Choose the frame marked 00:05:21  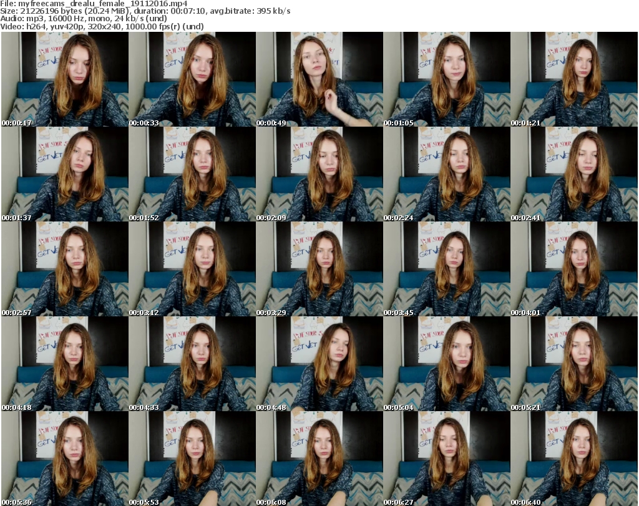(x=574, y=364)
